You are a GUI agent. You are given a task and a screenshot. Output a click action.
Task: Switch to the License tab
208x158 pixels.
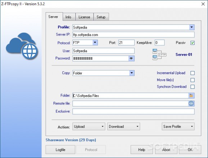tap(84, 17)
